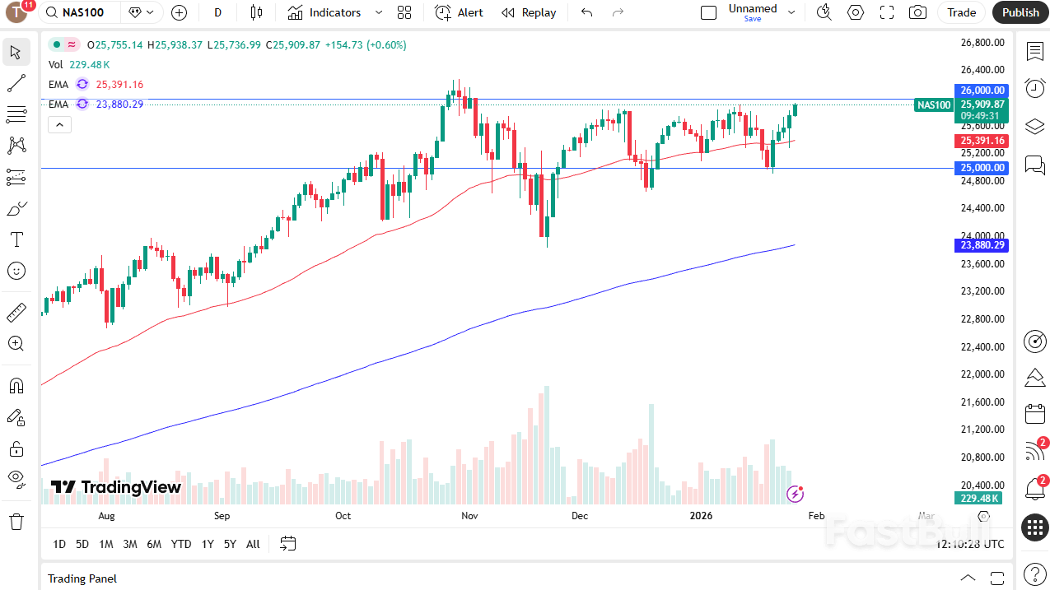Viewport: 1050px width, 590px height.
Task: Open the XABCD pattern tool
Action: (16, 145)
